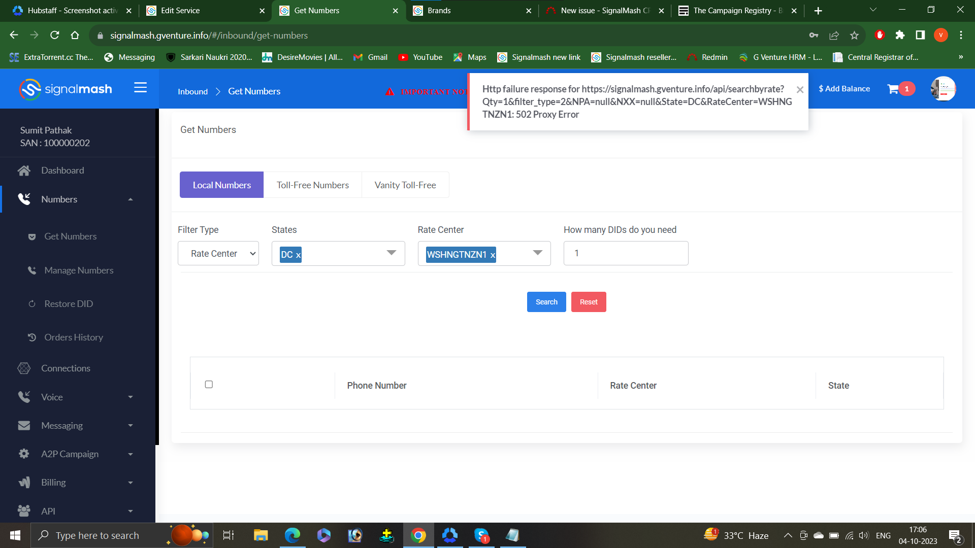Open the Rate Center dropdown arrow
The height and width of the screenshot is (548, 975).
tap(537, 253)
